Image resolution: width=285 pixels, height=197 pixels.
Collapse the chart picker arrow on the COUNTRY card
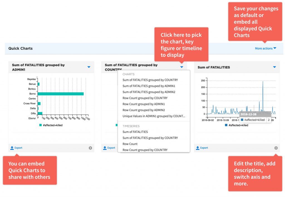point(182,67)
